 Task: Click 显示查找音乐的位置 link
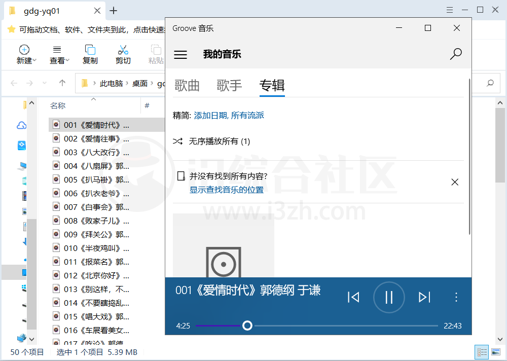(227, 190)
